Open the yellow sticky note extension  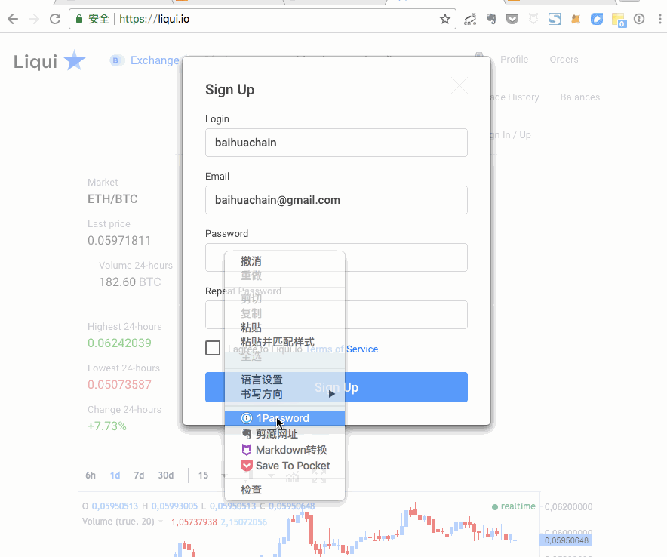click(619, 20)
